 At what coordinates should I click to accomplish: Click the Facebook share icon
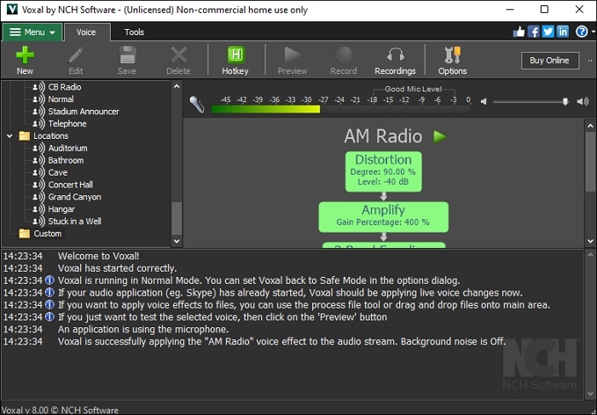pos(534,32)
